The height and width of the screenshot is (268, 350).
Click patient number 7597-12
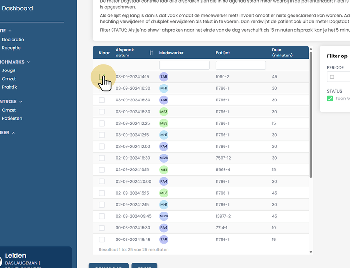click(223, 158)
